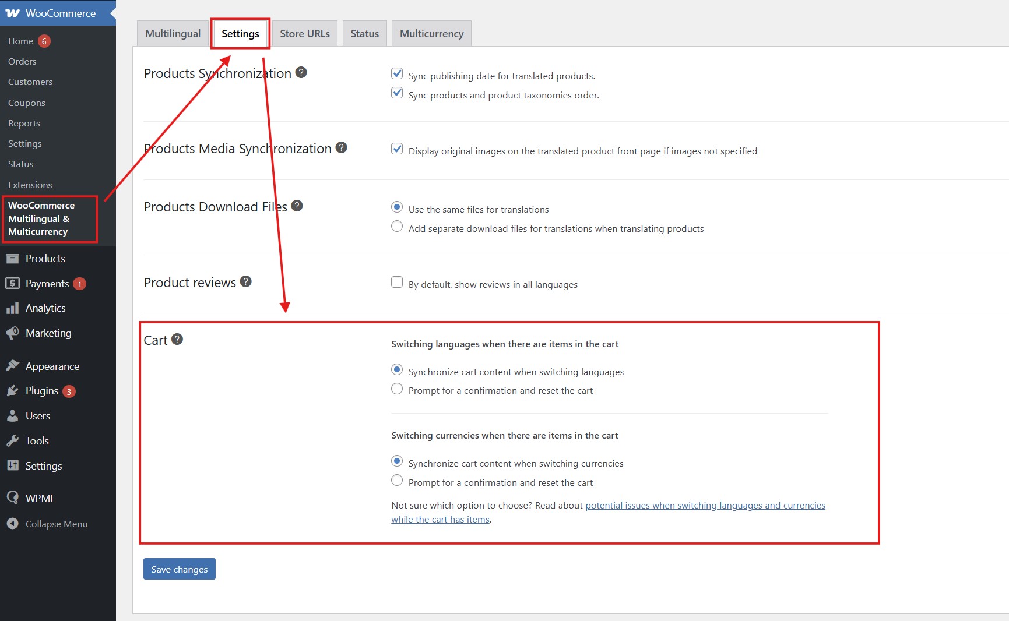Screen dimensions: 1009x621
Task: Open the Orders submenu item
Action: point(22,62)
